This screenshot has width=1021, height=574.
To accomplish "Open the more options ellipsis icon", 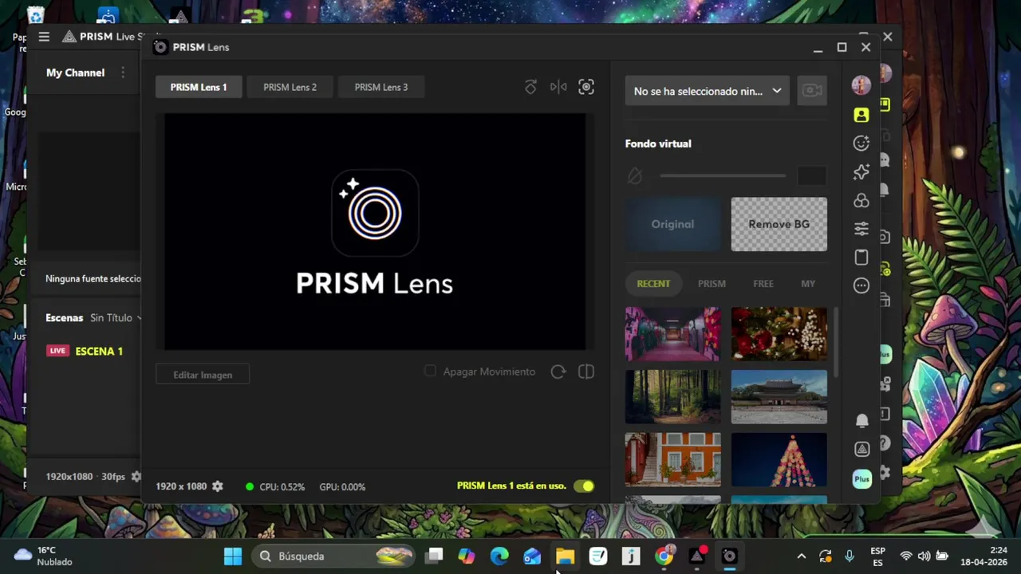I will click(861, 285).
